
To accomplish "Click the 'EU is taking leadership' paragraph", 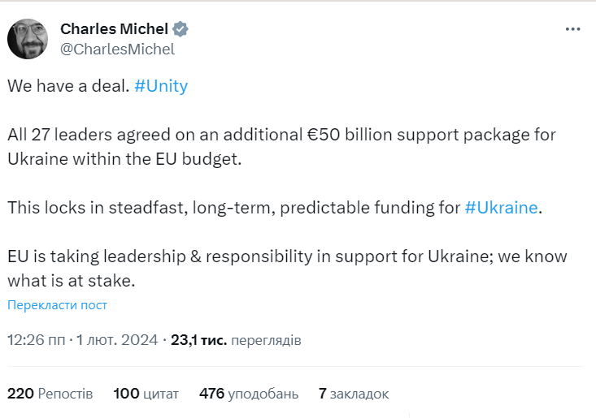I will pyautogui.click(x=287, y=256).
